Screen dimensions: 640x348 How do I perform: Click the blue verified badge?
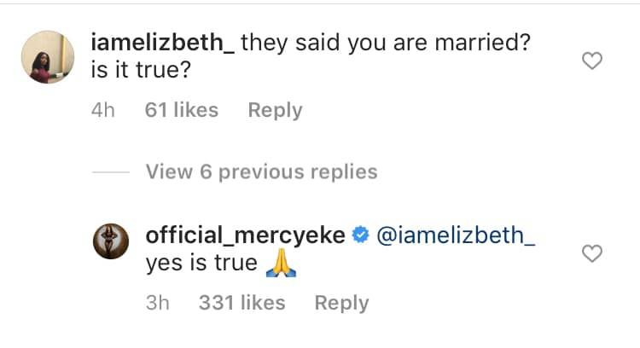[360, 235]
